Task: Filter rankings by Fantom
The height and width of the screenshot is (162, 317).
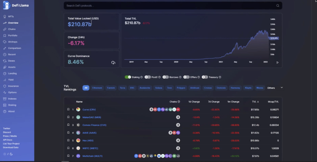Action: coord(111,88)
